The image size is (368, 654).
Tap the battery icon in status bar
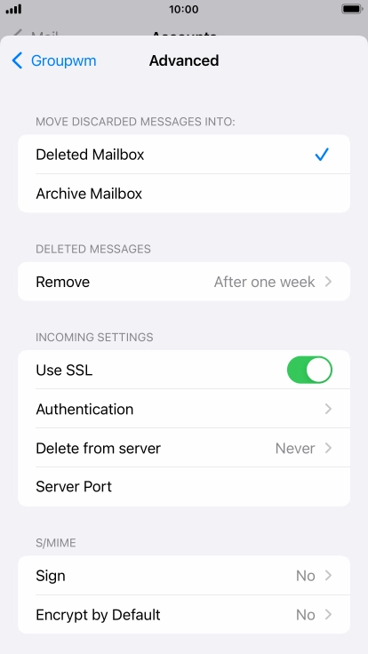(x=352, y=9)
